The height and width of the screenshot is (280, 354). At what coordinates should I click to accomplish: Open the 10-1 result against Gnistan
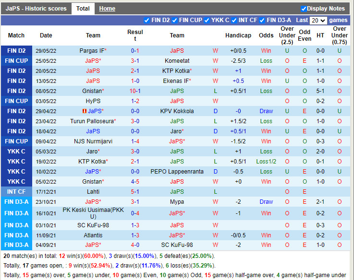[135, 91]
